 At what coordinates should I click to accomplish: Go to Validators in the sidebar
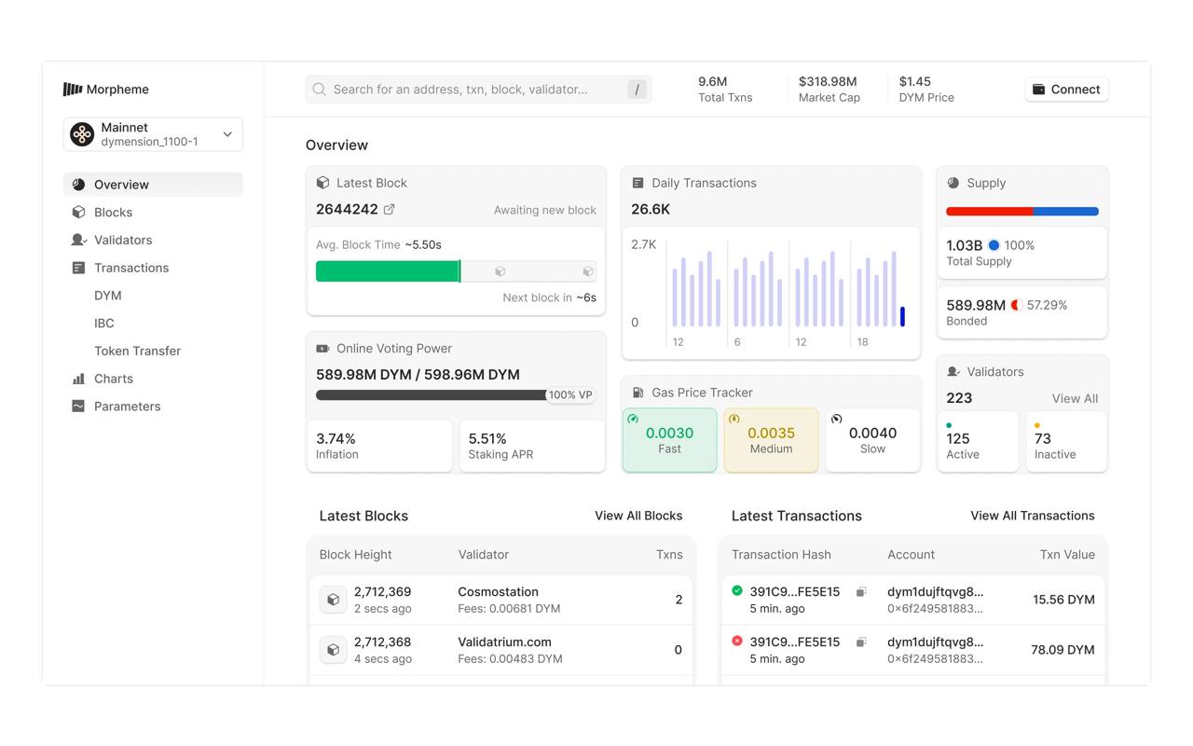click(x=122, y=240)
